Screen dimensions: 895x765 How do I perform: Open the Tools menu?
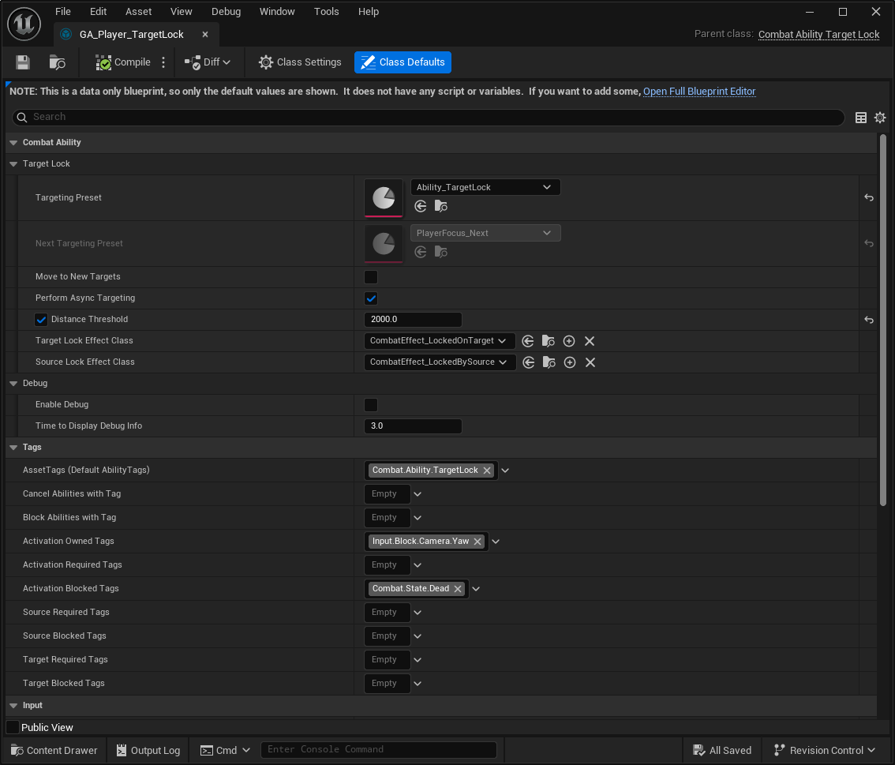(x=326, y=12)
